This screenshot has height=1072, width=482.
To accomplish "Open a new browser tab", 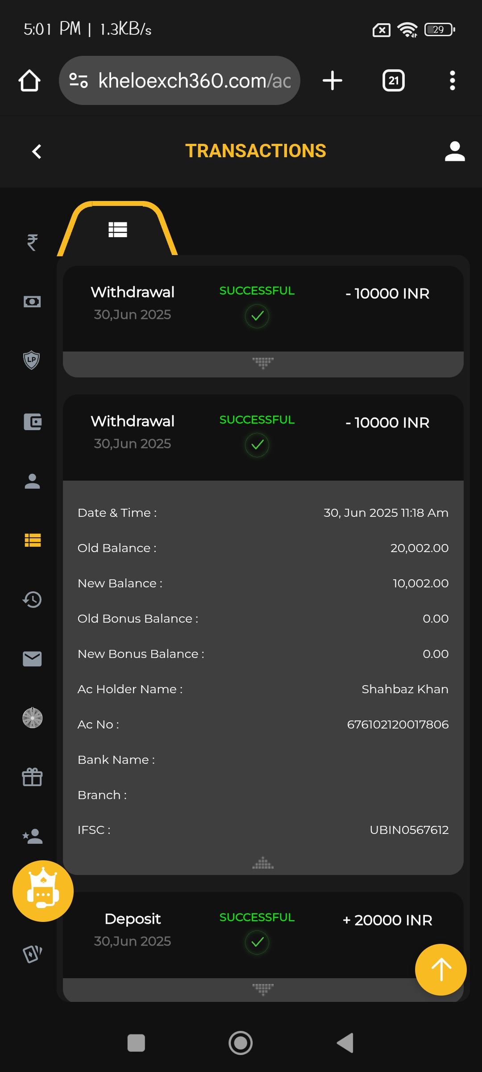I will click(332, 81).
